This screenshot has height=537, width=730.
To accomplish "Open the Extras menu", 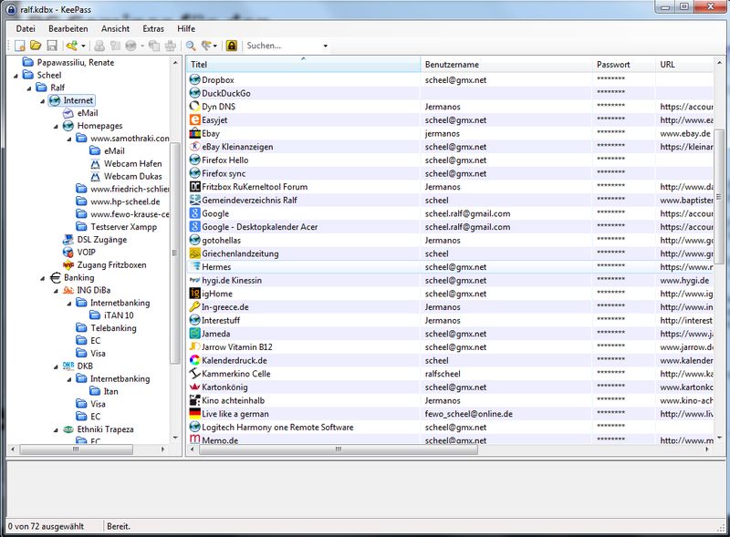I will (153, 29).
